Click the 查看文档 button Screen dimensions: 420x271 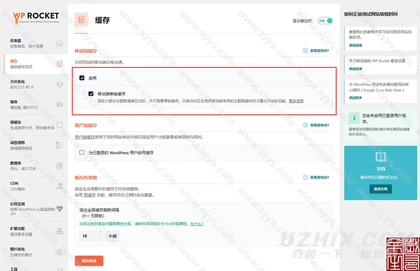[x=380, y=189]
